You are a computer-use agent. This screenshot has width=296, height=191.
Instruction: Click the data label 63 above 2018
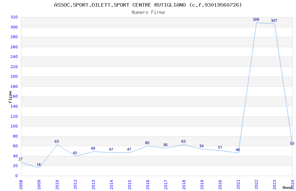[184, 141]
